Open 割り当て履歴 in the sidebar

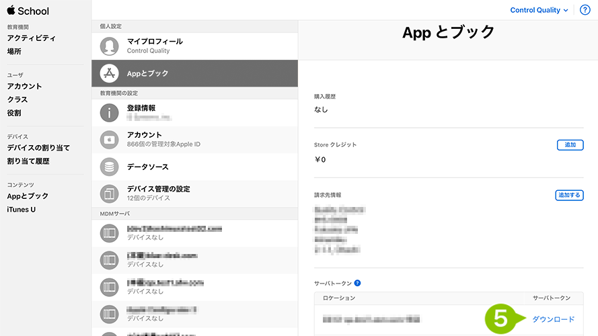pos(28,161)
